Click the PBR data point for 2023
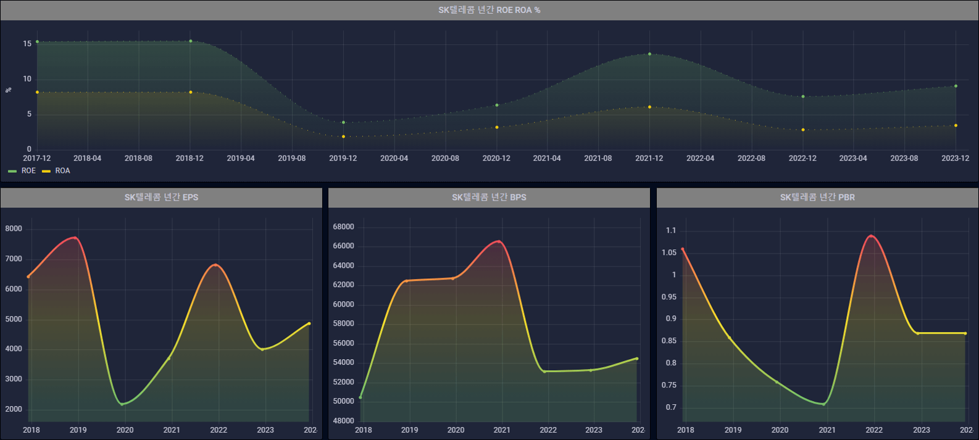 (x=918, y=333)
